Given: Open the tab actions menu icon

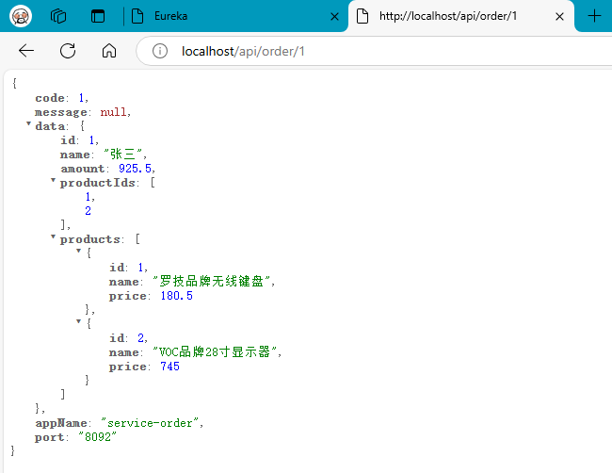Looking at the screenshot, I should (98, 16).
